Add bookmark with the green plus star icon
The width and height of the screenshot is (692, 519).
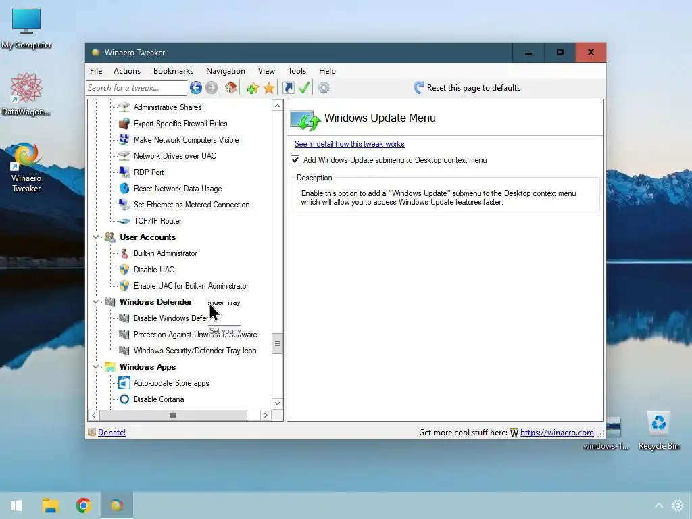coord(253,88)
